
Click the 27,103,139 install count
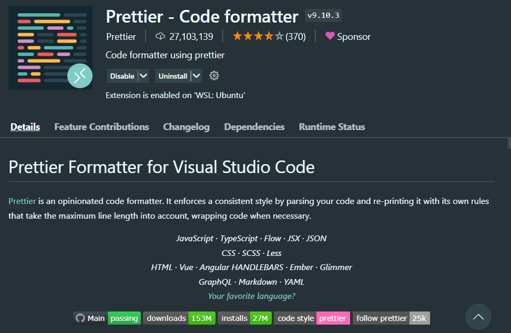191,36
